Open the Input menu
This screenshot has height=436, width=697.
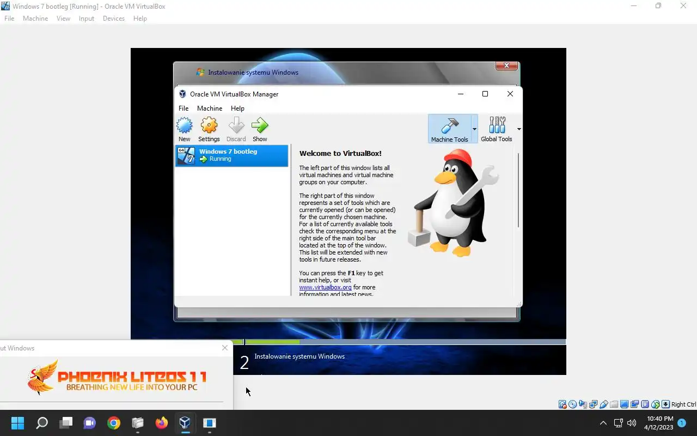pos(87,19)
